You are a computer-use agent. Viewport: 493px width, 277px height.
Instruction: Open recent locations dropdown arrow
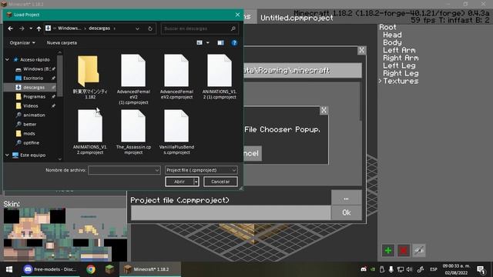click(31, 28)
